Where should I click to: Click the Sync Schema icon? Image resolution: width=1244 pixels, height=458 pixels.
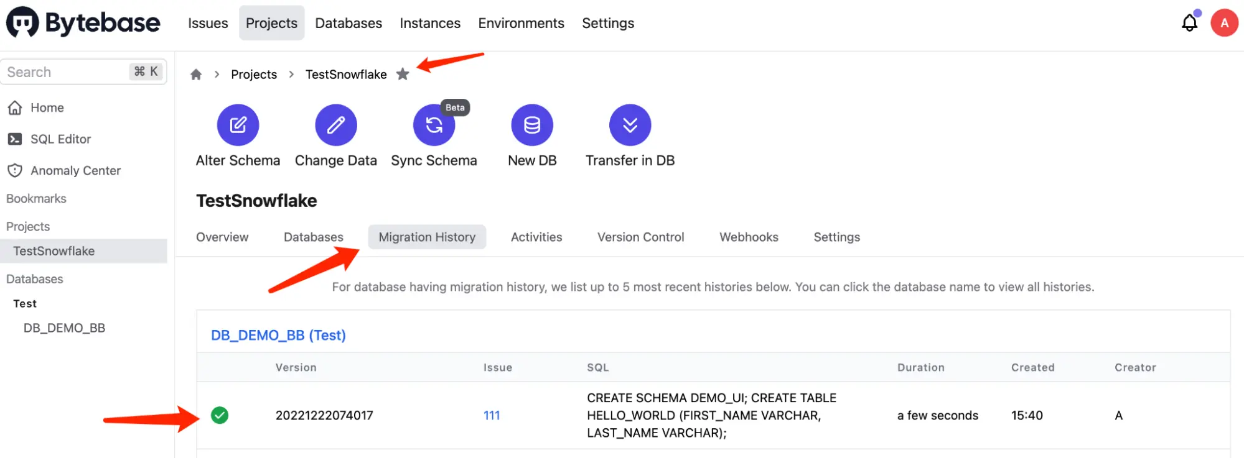(x=434, y=125)
